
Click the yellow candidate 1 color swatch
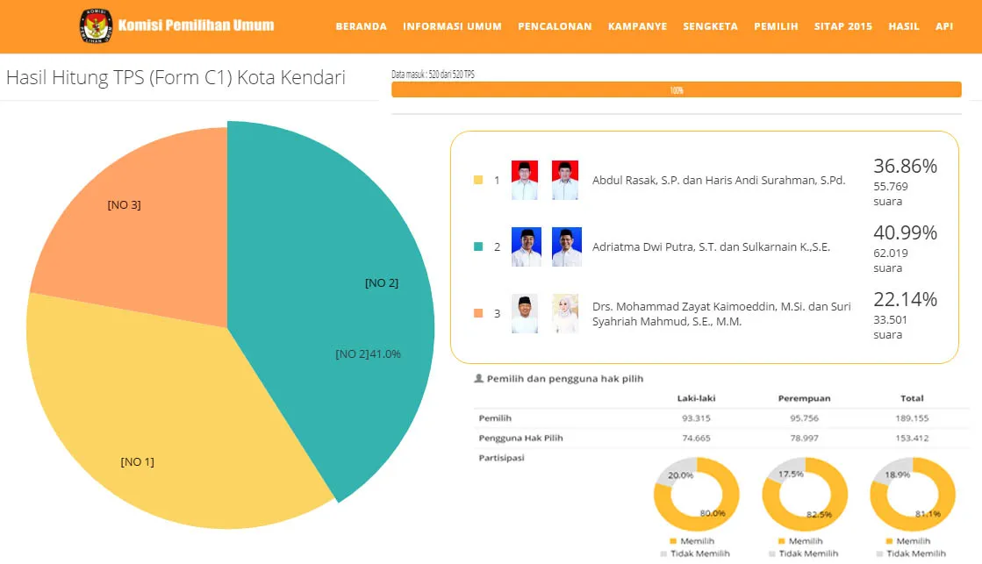click(478, 180)
